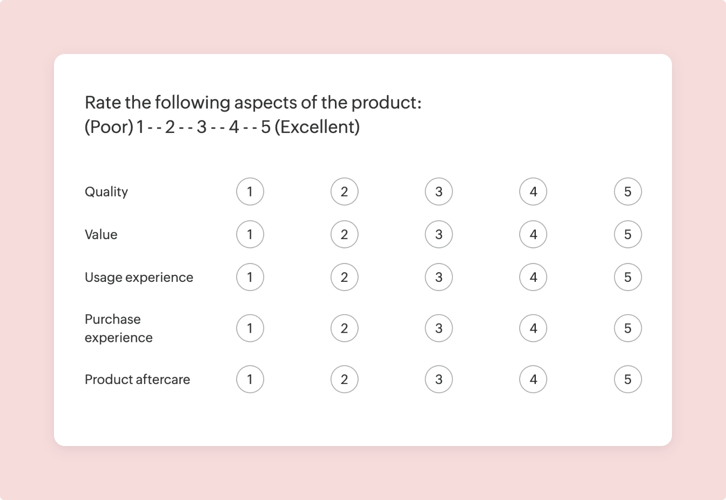Set Purchase experience rating to 5

[x=628, y=328]
